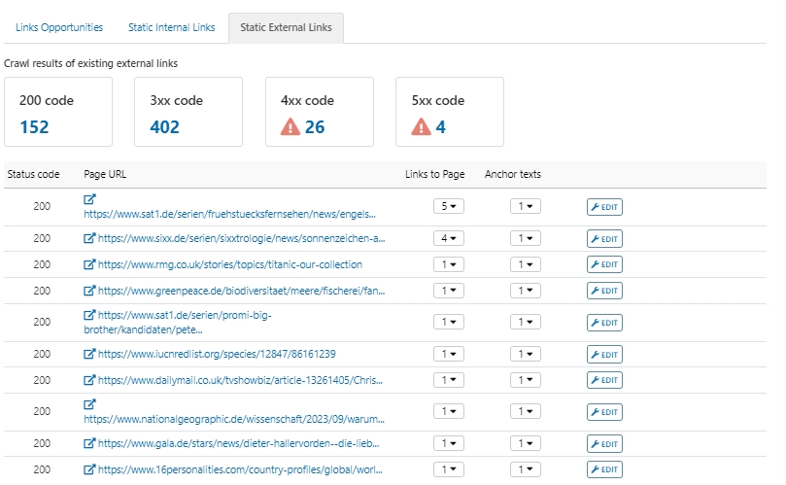Click EDIT button for greenpeace.de row
The height and width of the screenshot is (485, 786).
tap(604, 291)
